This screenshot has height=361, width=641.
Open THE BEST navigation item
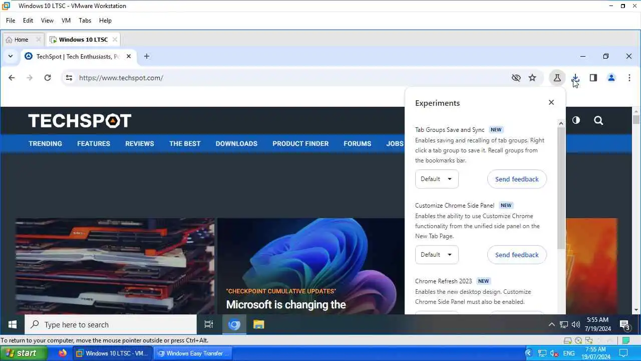tap(185, 143)
